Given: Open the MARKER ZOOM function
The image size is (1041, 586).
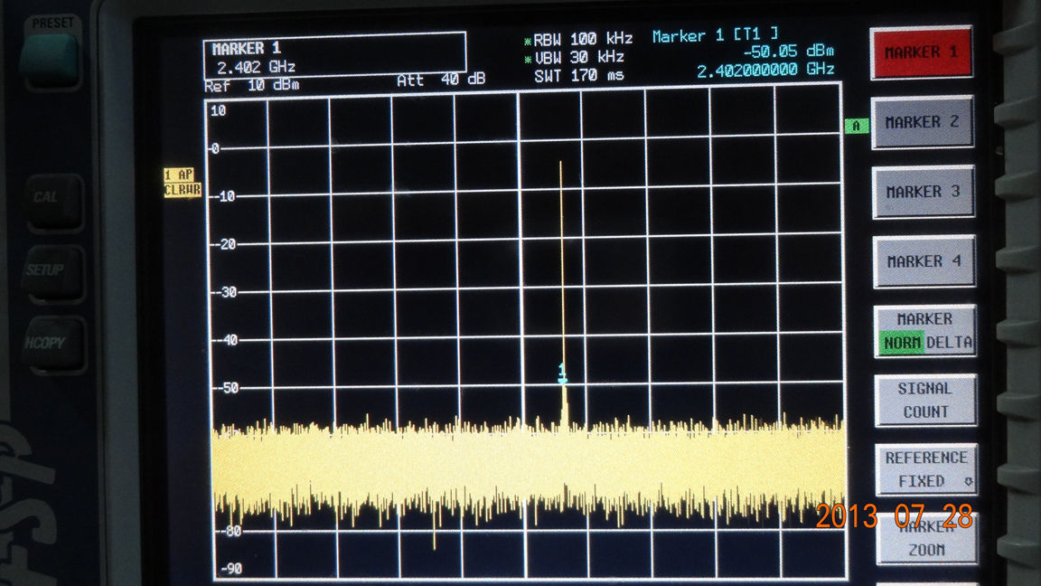Looking at the screenshot, I should click(x=927, y=539).
